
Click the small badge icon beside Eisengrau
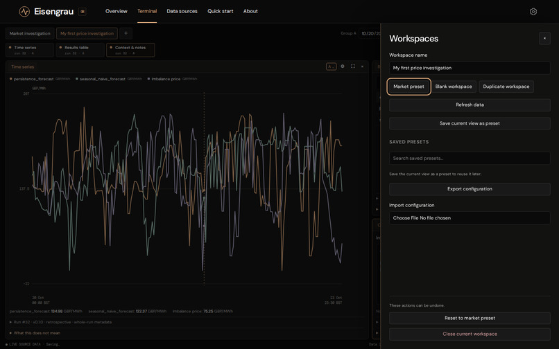[83, 11]
